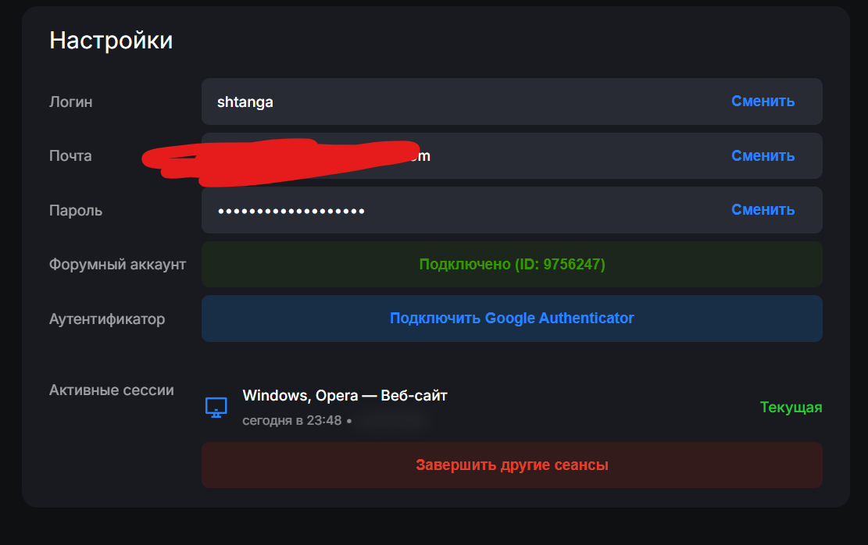Click Сменить in the Пароль row

tap(763, 210)
